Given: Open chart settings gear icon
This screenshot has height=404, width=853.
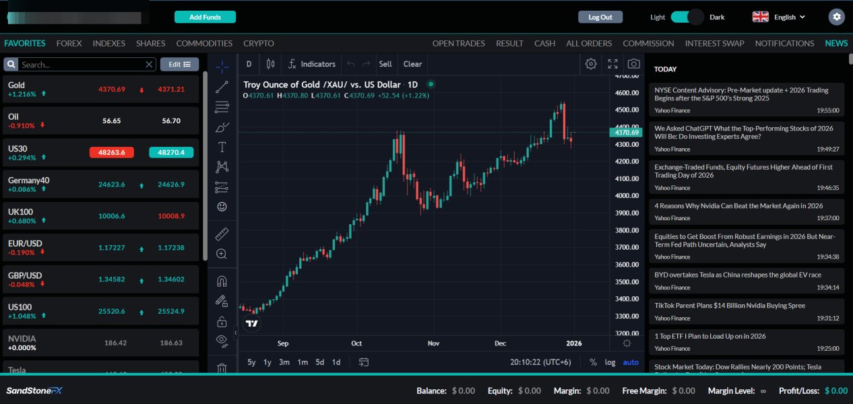Looking at the screenshot, I should [591, 64].
